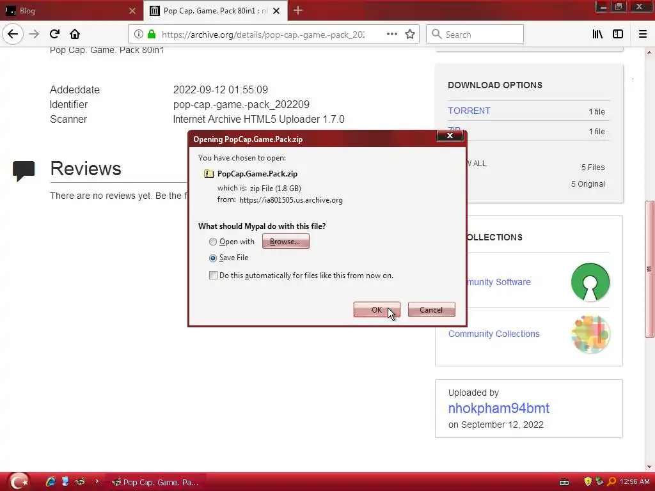Click the green padlock security icon

(152, 35)
